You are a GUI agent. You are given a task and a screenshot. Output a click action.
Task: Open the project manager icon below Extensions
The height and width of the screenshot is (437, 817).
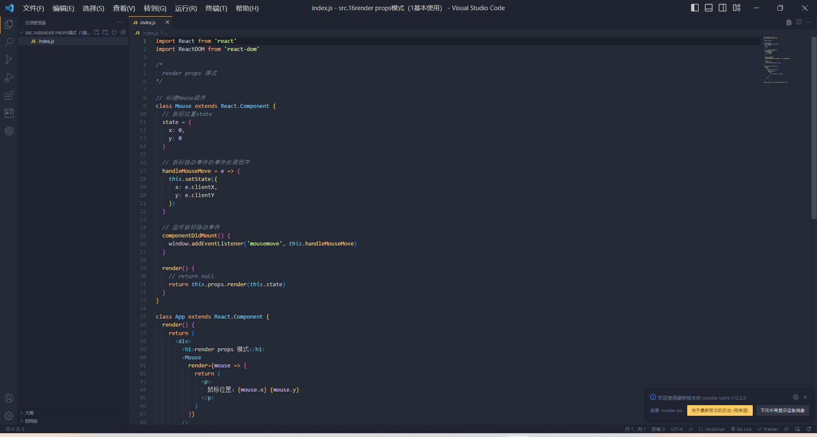coord(9,113)
